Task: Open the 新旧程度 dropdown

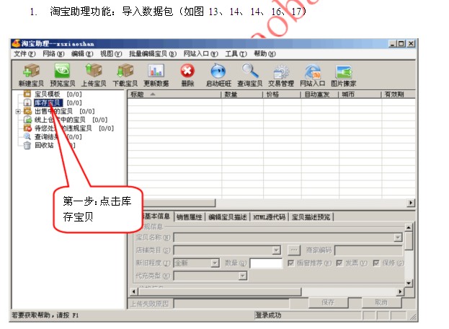Action: (215, 263)
